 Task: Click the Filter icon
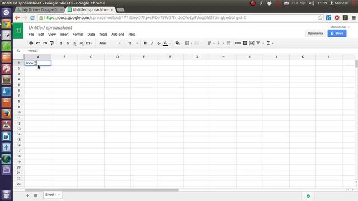[x=258, y=43]
